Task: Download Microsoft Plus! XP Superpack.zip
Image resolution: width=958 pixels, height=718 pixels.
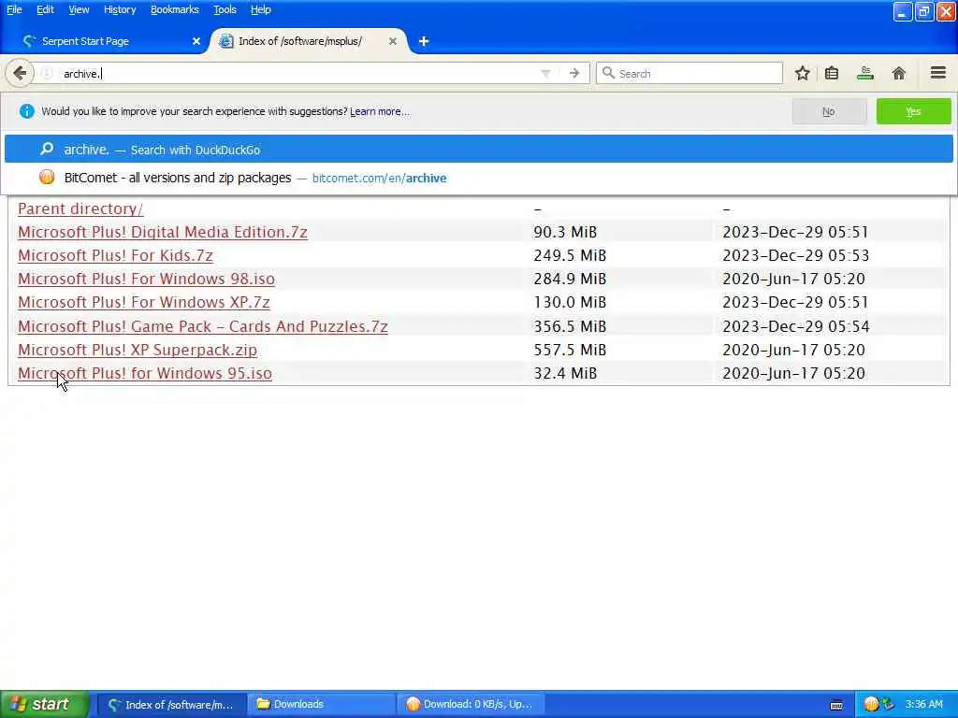Action: 138,350
